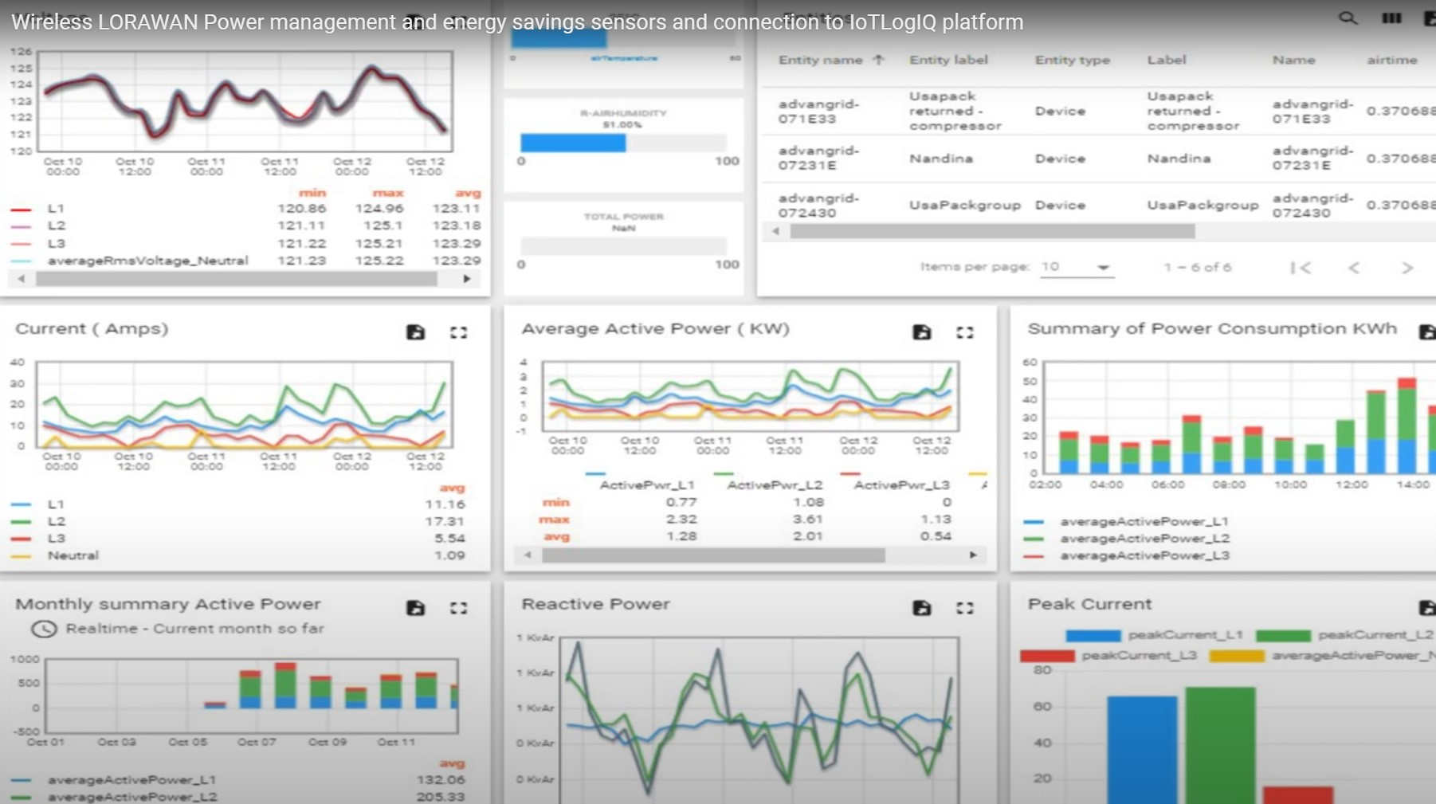The image size is (1436, 804).
Task: Click the blue Peak Current L1 bar
Action: click(x=1142, y=750)
